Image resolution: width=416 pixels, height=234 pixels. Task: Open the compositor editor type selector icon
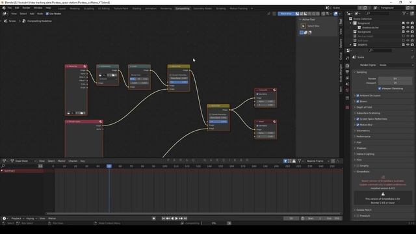[x=5, y=14]
